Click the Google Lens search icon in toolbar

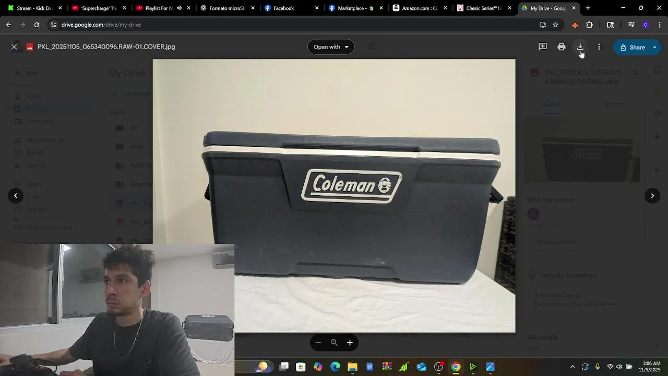[x=610, y=25]
